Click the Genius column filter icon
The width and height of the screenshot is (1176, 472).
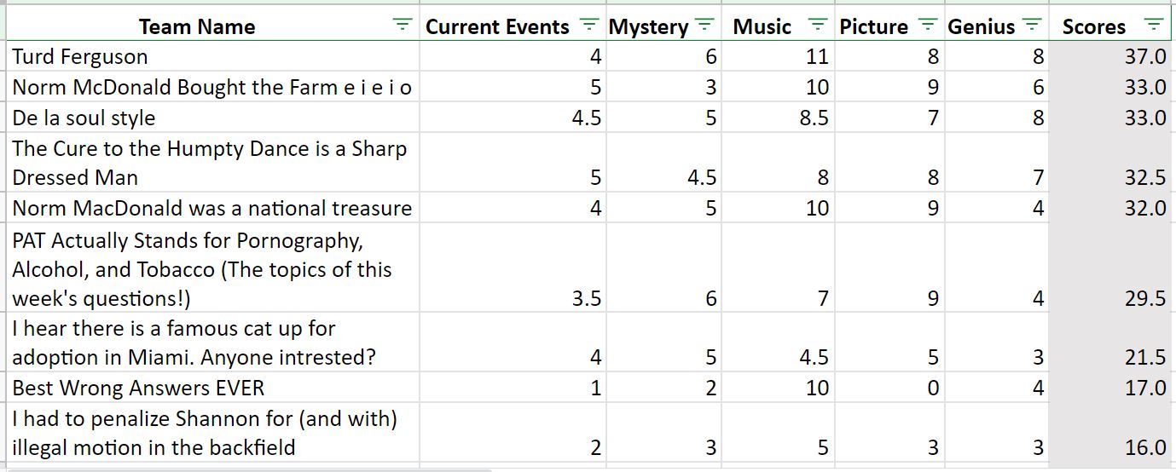tap(1032, 25)
